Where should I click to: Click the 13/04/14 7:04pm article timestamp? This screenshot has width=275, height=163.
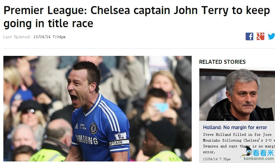point(50,37)
